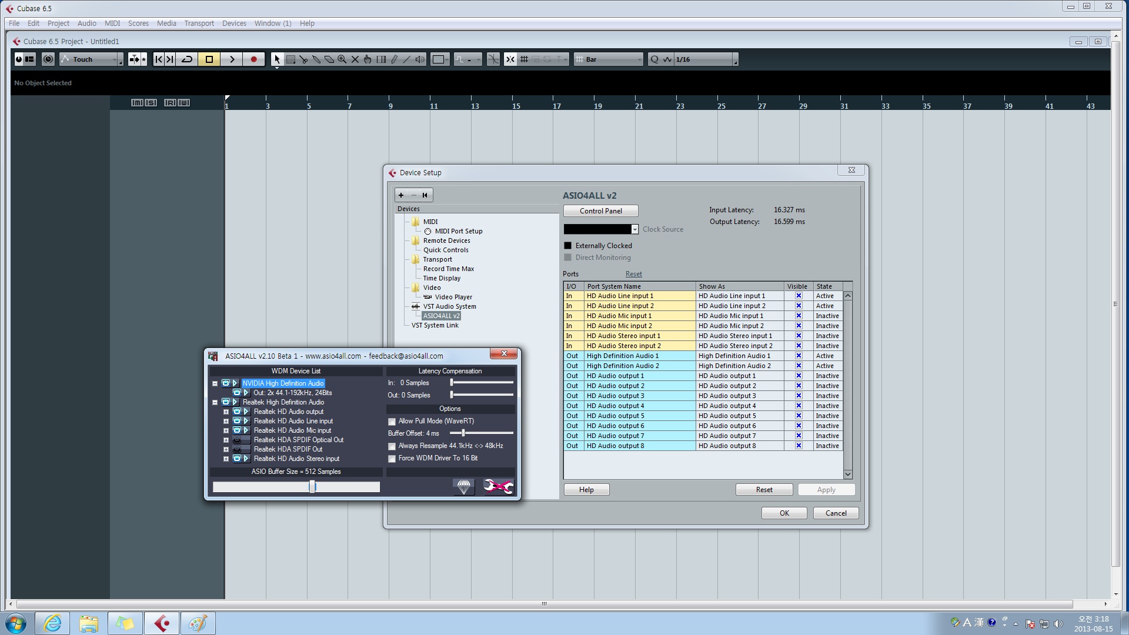This screenshot has width=1129, height=635.
Task: Open the Audio menu
Action: [86, 24]
